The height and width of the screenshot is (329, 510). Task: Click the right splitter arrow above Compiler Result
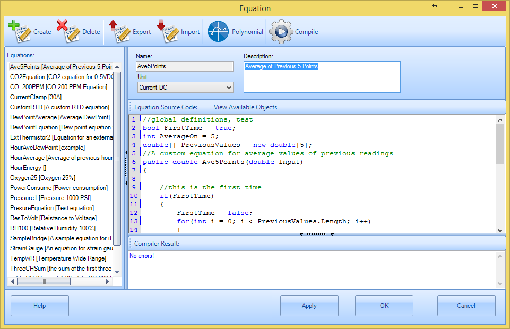click(332, 234)
